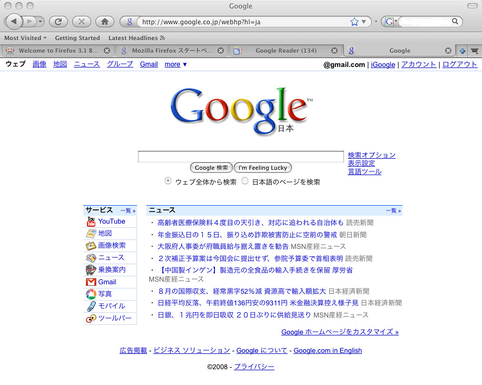Viewport: 482px width, 385px height.
Task: Switch to the Mozilla Firefox スタートページ tab
Action: (x=172, y=51)
